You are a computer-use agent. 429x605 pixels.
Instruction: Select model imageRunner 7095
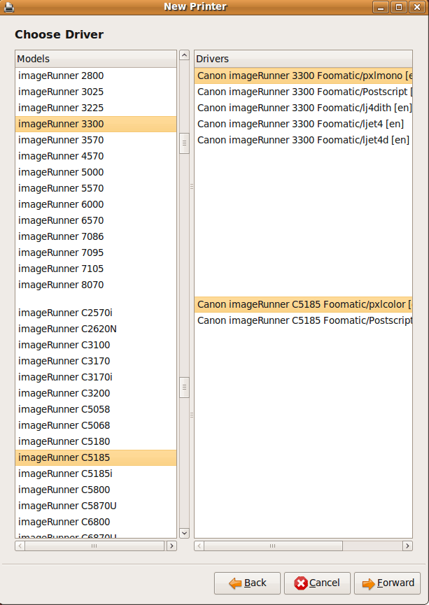[x=96, y=252]
